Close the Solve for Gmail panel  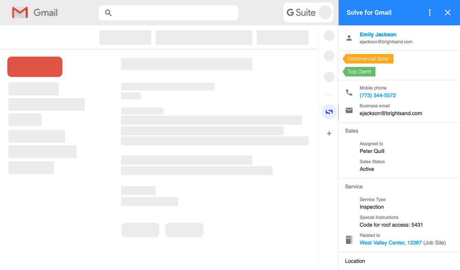click(x=447, y=13)
